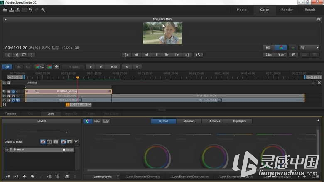324x182 pixels.
Task: Toggle eye icon on Primary layer
Action: click(x=7, y=150)
